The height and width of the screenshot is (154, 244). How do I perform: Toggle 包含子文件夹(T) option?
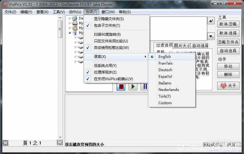tap(116, 26)
